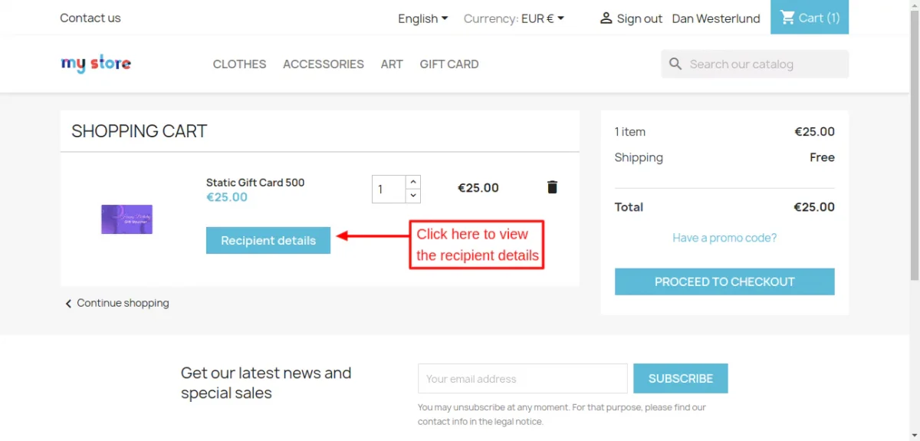Click the my store logo
Image resolution: width=920 pixels, height=441 pixels.
[x=96, y=64]
